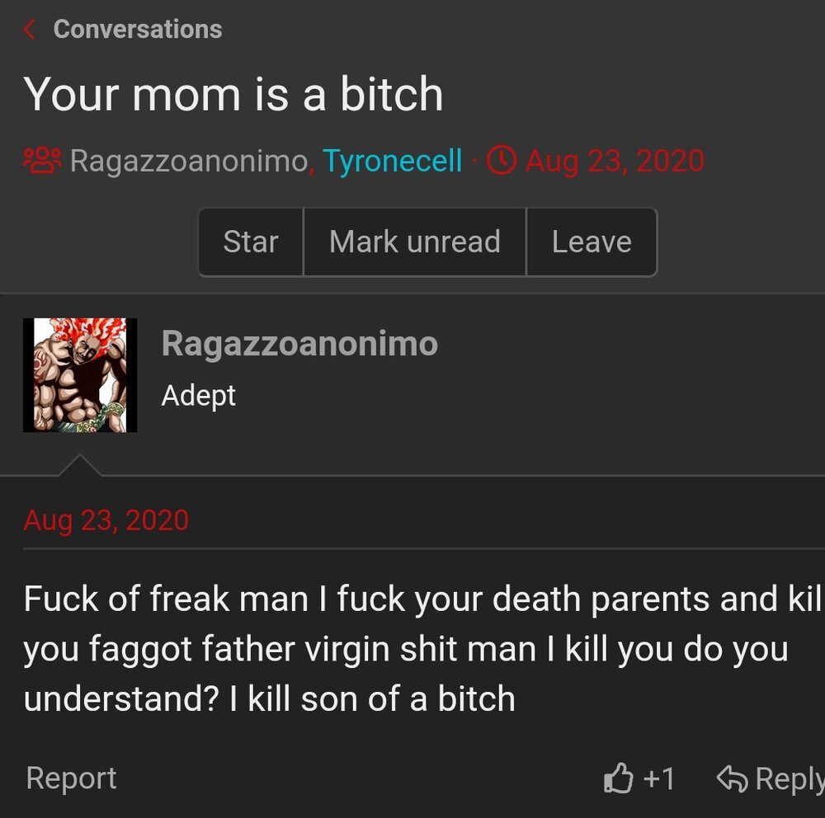Open the post timestamp above the message
The width and height of the screenshot is (825, 818).
106,520
